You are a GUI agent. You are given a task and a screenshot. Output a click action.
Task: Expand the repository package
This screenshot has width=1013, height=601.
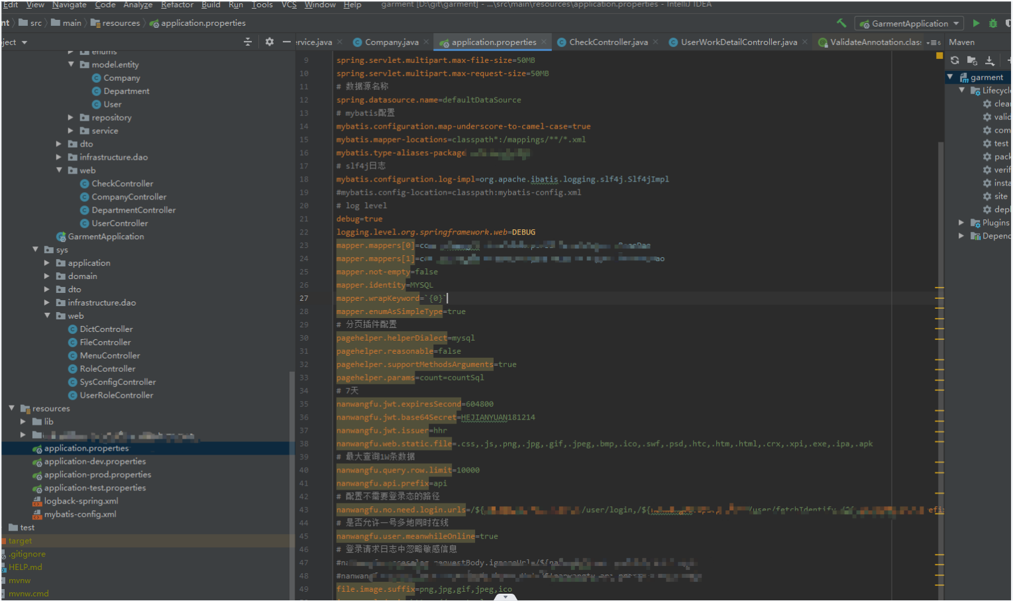click(x=71, y=118)
